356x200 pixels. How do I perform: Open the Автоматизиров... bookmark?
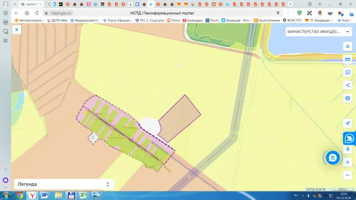coord(29,21)
